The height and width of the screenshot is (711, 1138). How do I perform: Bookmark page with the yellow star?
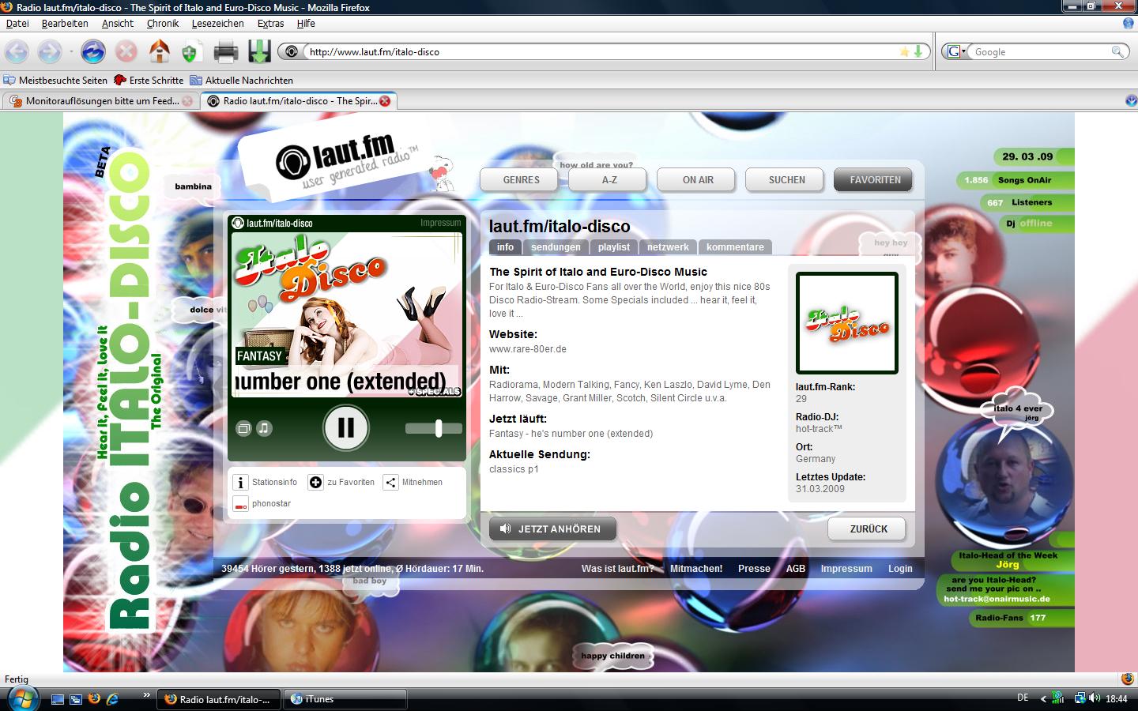(x=904, y=51)
